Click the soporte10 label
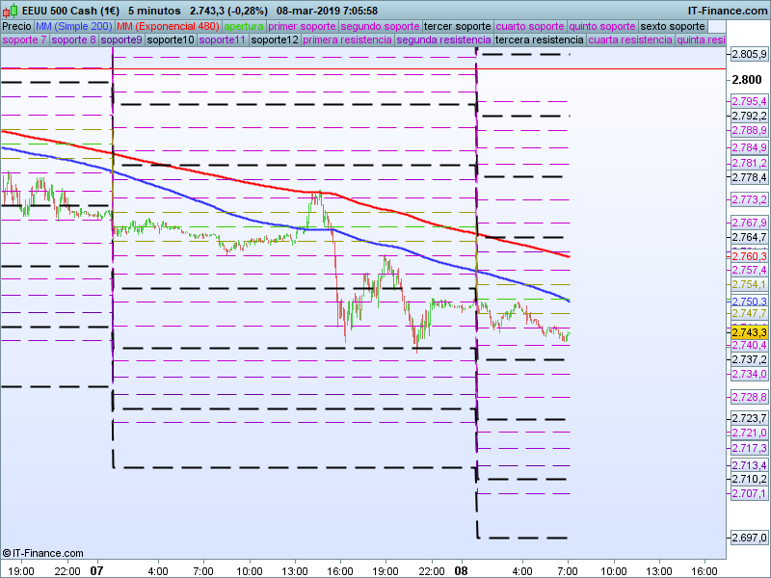 172,39
